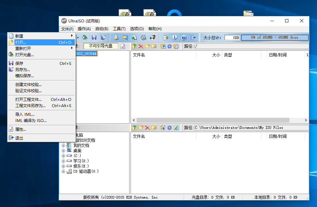317x207 pixels.
Task: Click the local 路径 path field
Action: coord(252,128)
